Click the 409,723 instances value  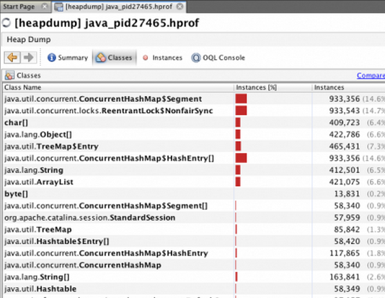[344, 123]
